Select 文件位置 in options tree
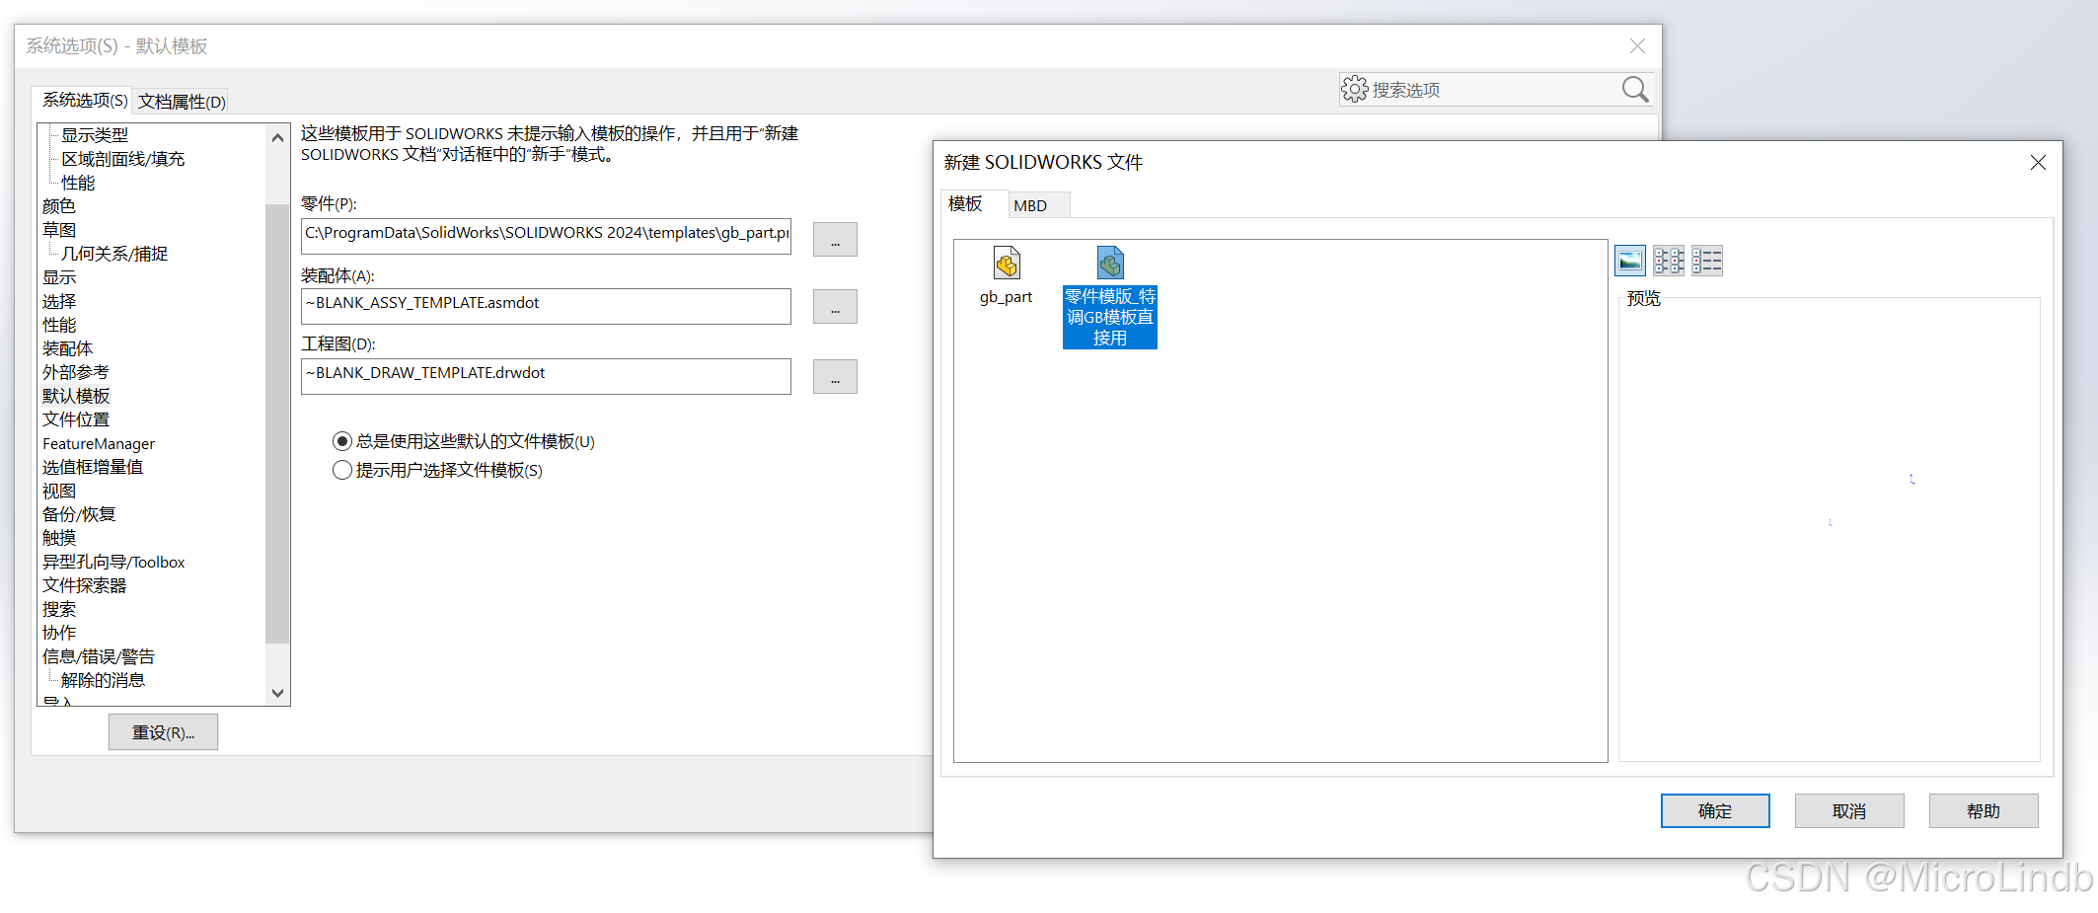 click(x=76, y=419)
